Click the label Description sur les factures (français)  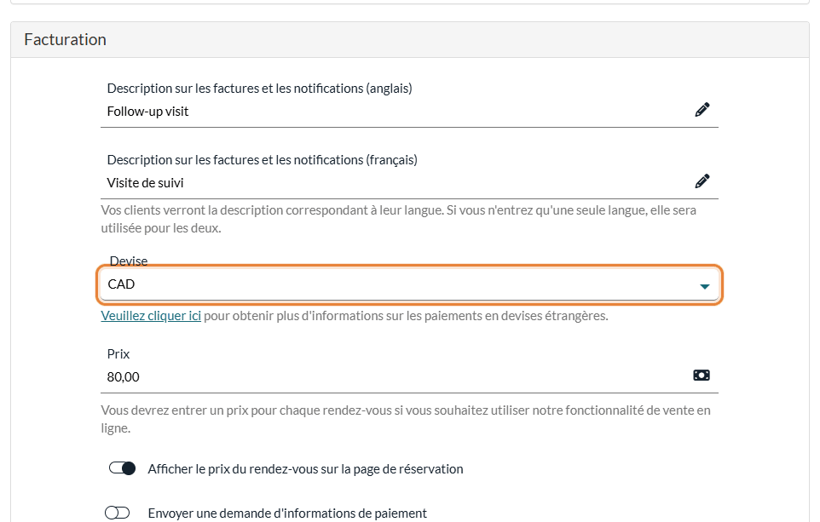click(262, 160)
